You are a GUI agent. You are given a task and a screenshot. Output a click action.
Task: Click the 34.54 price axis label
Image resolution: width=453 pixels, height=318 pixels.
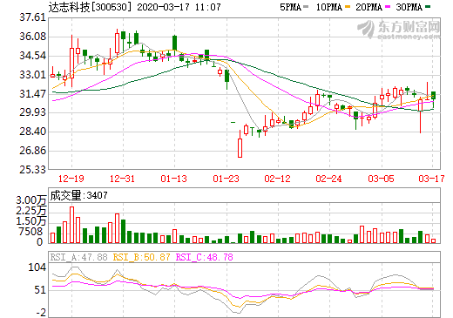(33, 56)
